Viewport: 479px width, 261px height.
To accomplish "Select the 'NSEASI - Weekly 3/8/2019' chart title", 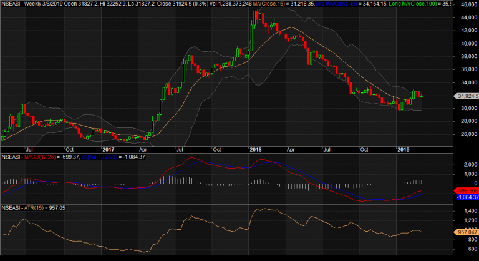I will (x=32, y=4).
